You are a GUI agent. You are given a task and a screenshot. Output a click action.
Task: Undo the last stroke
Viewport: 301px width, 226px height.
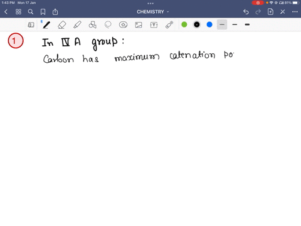[x=246, y=12]
